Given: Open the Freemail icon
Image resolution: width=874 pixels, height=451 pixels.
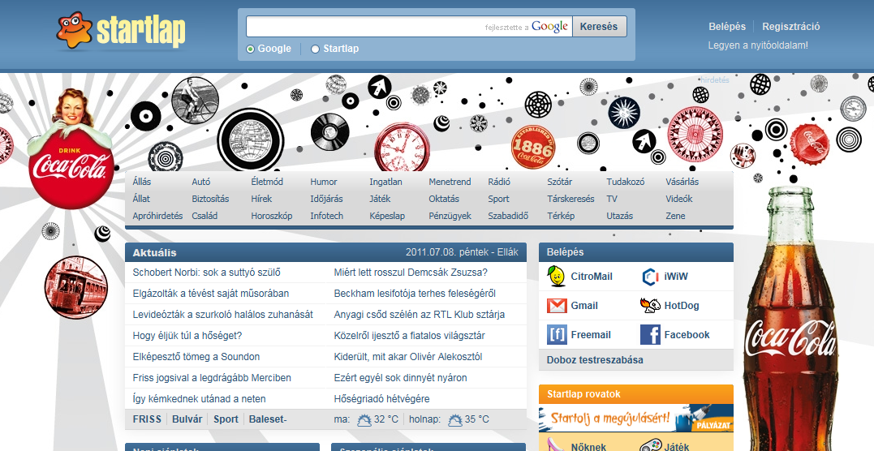Looking at the screenshot, I should [x=556, y=334].
